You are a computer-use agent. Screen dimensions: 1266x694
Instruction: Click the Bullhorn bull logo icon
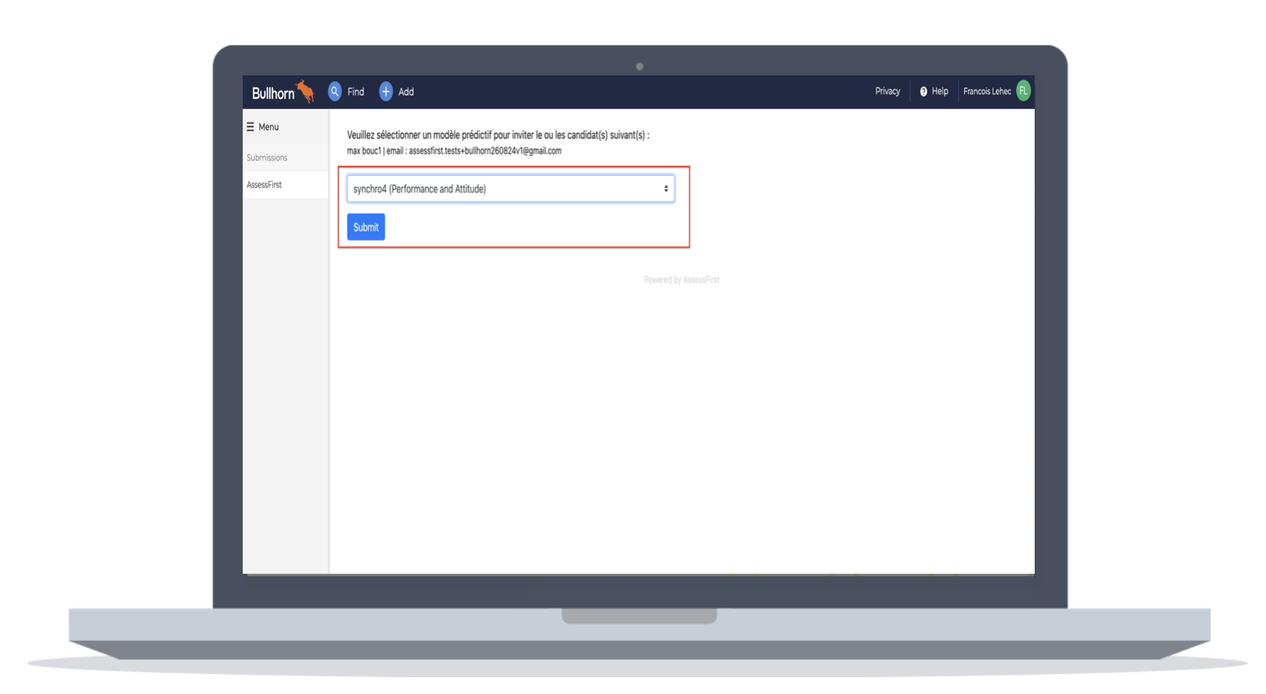click(305, 91)
